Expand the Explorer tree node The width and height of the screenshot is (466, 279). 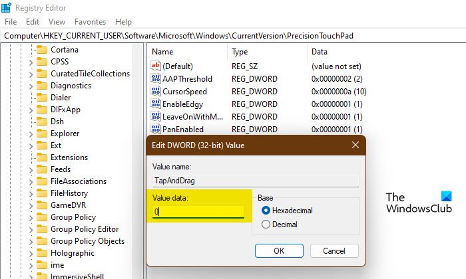[x=31, y=134]
